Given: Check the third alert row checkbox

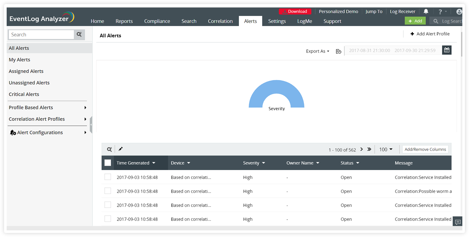Looking at the screenshot, I should [108, 205].
